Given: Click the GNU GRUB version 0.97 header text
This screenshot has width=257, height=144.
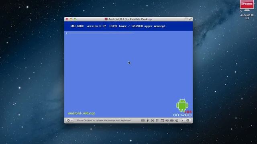Looking at the screenshot, I should pos(88,26).
